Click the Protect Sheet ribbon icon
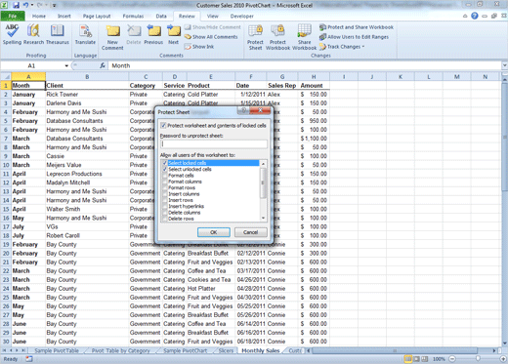This screenshot has width=508, height=364. pos(255,37)
